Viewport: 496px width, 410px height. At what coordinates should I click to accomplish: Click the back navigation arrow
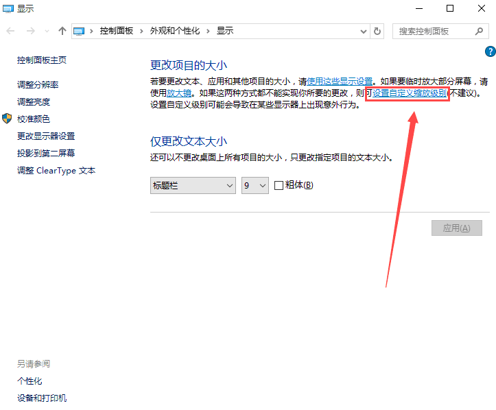coord(10,31)
